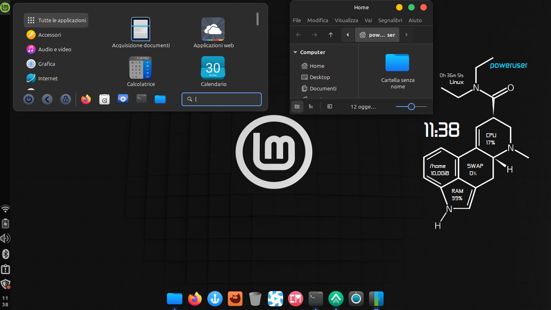The width and height of the screenshot is (551, 310).
Task: Click the application menu search field
Action: [221, 99]
